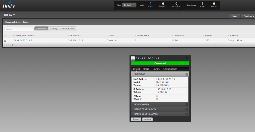Click the Stations guests counter
The image size is (255, 132).
(214, 5)
